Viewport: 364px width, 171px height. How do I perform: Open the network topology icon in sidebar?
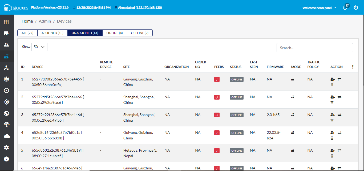click(6, 68)
